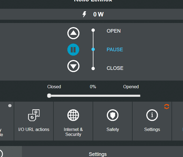183x157 pixels.
Task: Click the close roller shutter down-arrow icon
Action: point(73,66)
